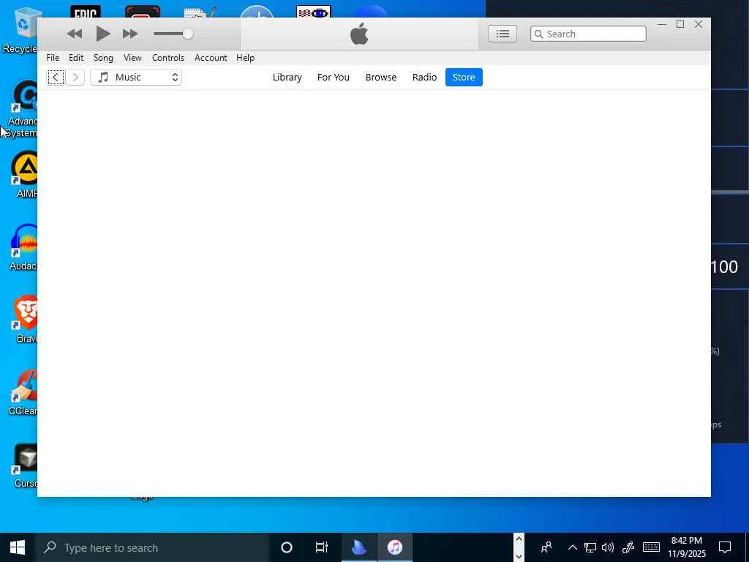Start playback with the Play button
The width and height of the screenshot is (749, 562).
pos(102,34)
